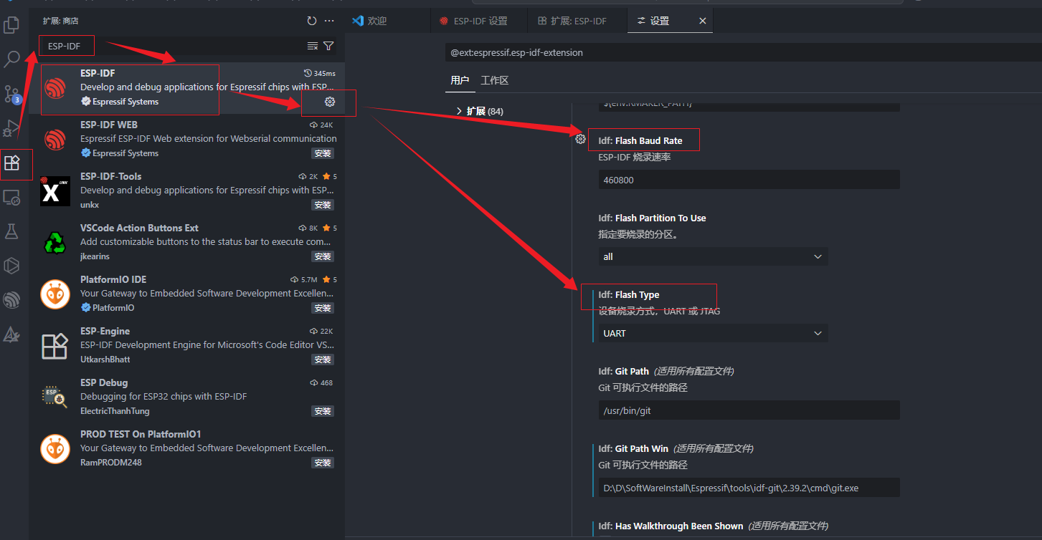The image size is (1042, 540).
Task: Click the green recycle logo of VSCode Action Buttons
Action: point(55,243)
